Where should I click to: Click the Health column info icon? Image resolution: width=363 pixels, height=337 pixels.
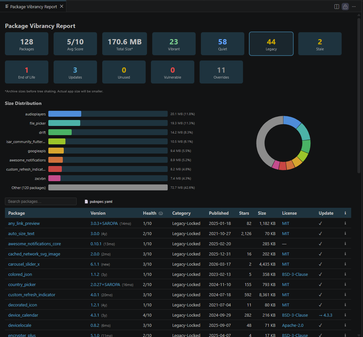161,213
